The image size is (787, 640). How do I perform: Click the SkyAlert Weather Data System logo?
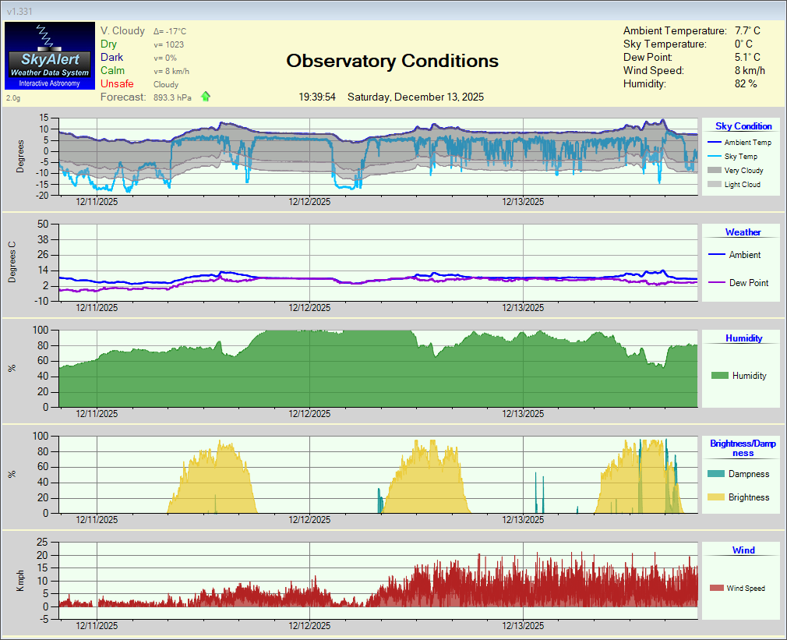51,56
